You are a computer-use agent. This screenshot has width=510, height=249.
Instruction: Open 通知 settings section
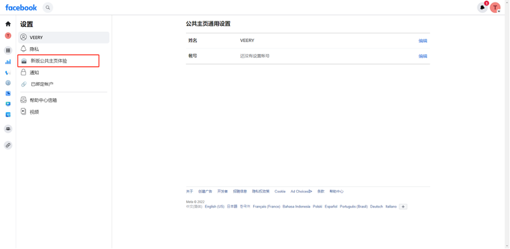[x=34, y=72]
